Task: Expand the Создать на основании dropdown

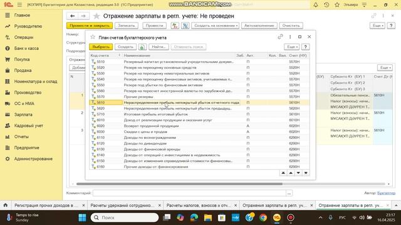Action: click(x=216, y=26)
